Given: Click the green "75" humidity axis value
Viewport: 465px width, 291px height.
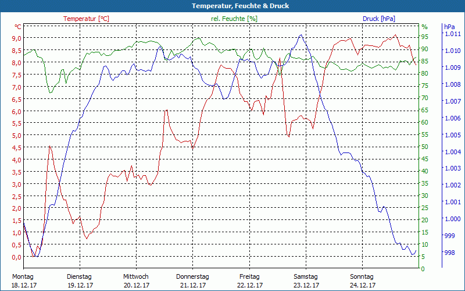Looking at the screenshot, I should coord(425,86).
